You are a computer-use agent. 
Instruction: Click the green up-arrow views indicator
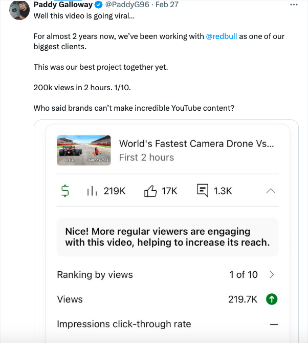(272, 299)
